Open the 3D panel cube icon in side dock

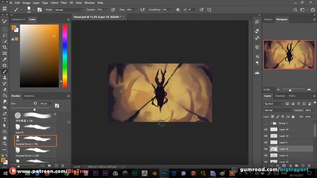pyautogui.click(x=257, y=47)
